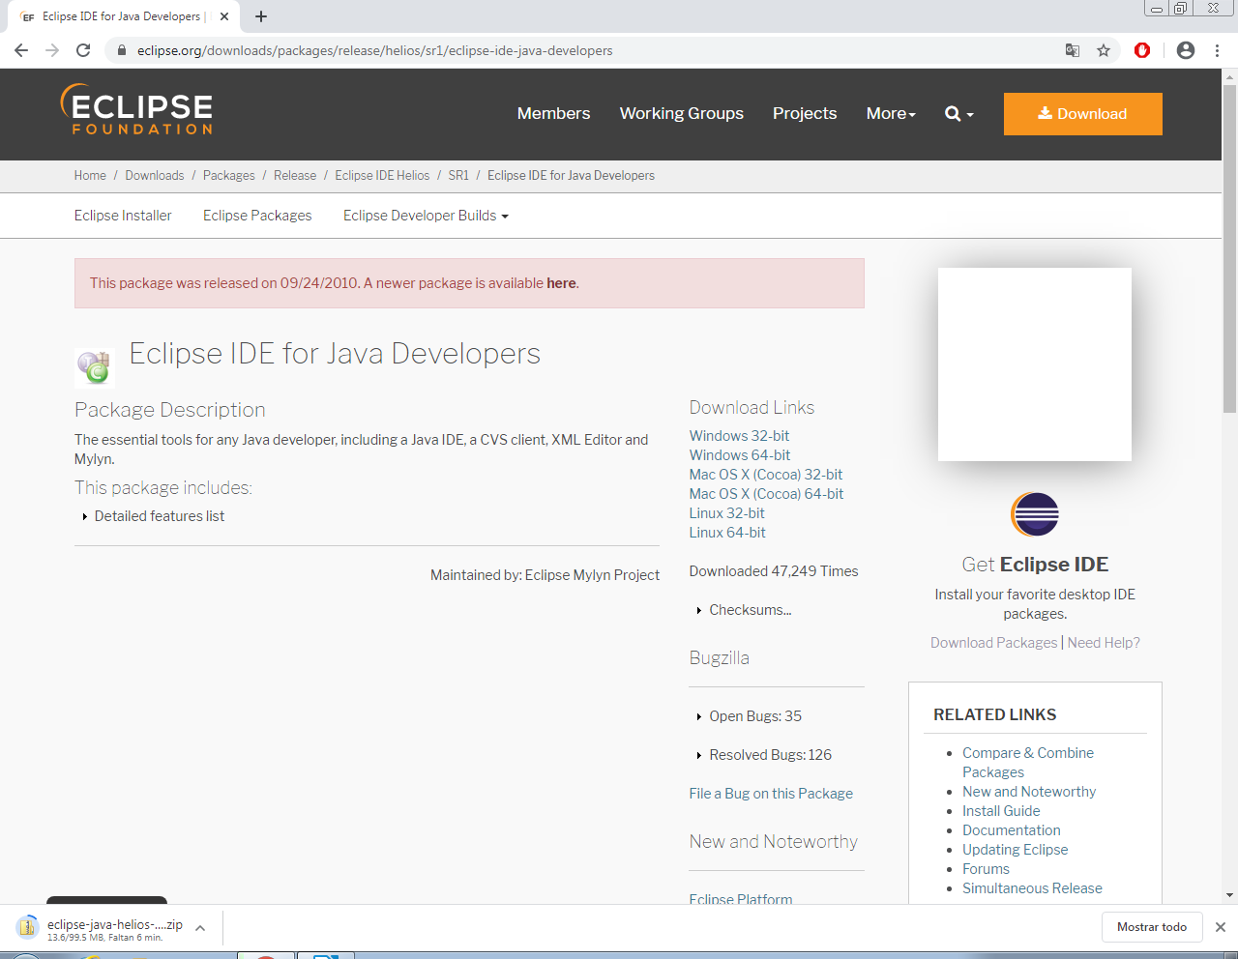1238x959 pixels.
Task: Click the downloaded zip file icon
Action: [x=27, y=928]
